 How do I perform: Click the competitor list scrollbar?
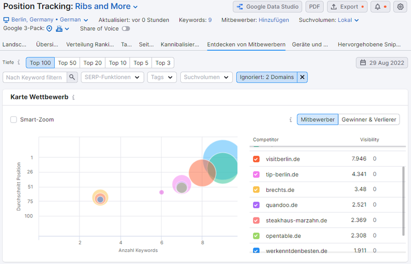click(x=403, y=201)
